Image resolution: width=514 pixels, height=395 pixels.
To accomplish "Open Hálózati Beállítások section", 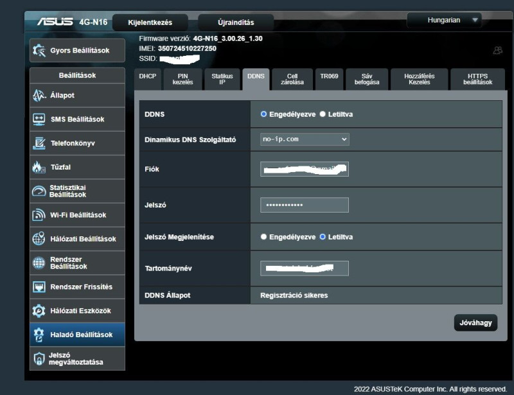I will pyautogui.click(x=77, y=239).
